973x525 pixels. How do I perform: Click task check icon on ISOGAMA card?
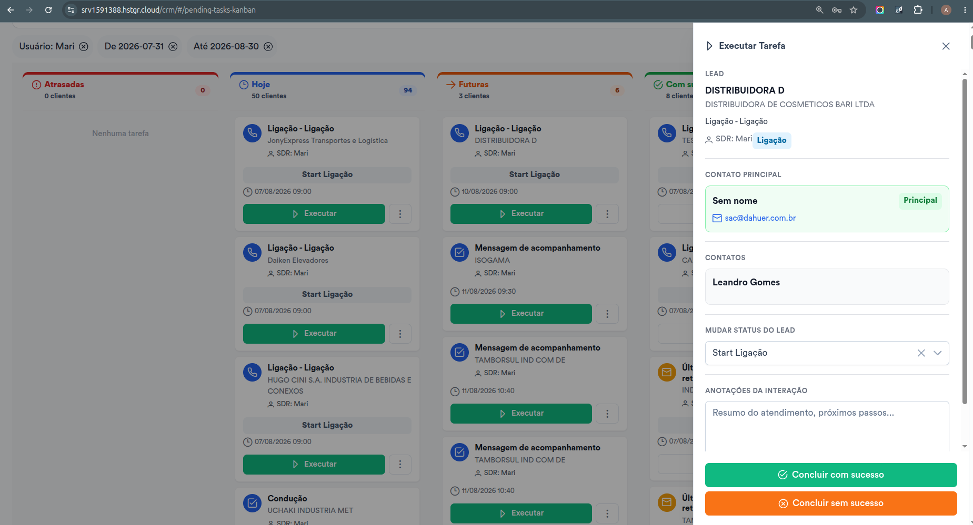pos(460,253)
